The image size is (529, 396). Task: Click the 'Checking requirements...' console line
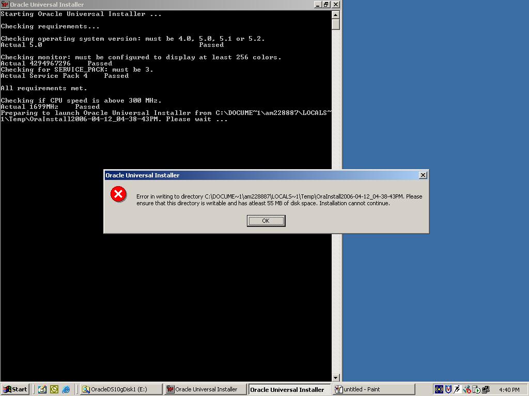coord(50,26)
